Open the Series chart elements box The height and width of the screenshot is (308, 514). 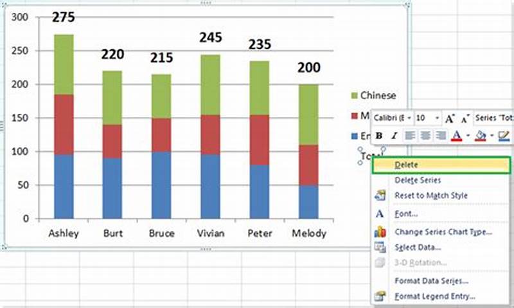(x=493, y=118)
